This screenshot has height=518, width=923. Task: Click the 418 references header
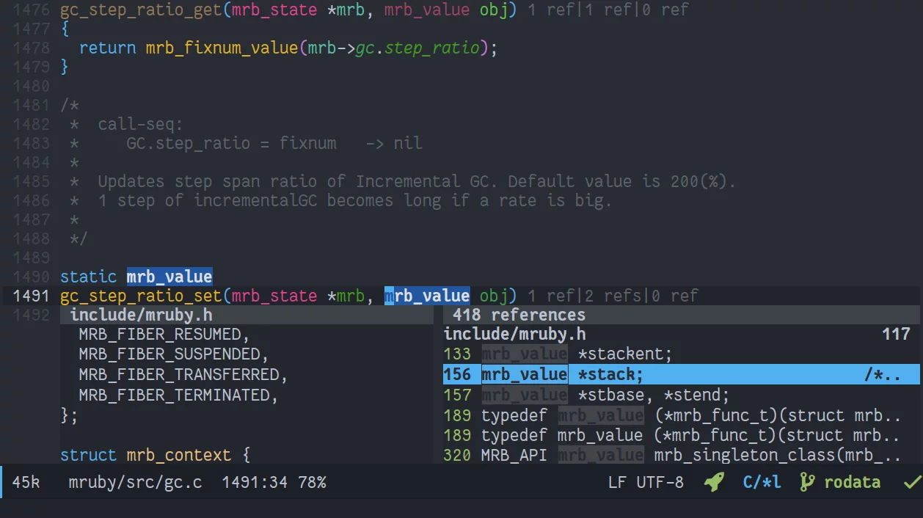(519, 315)
